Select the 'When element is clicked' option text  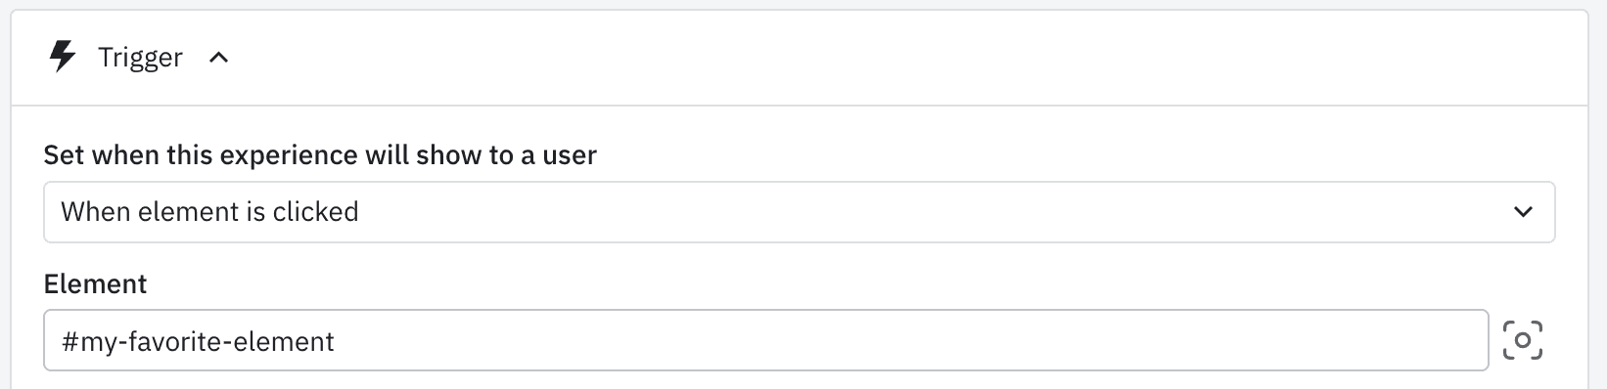pos(209,212)
